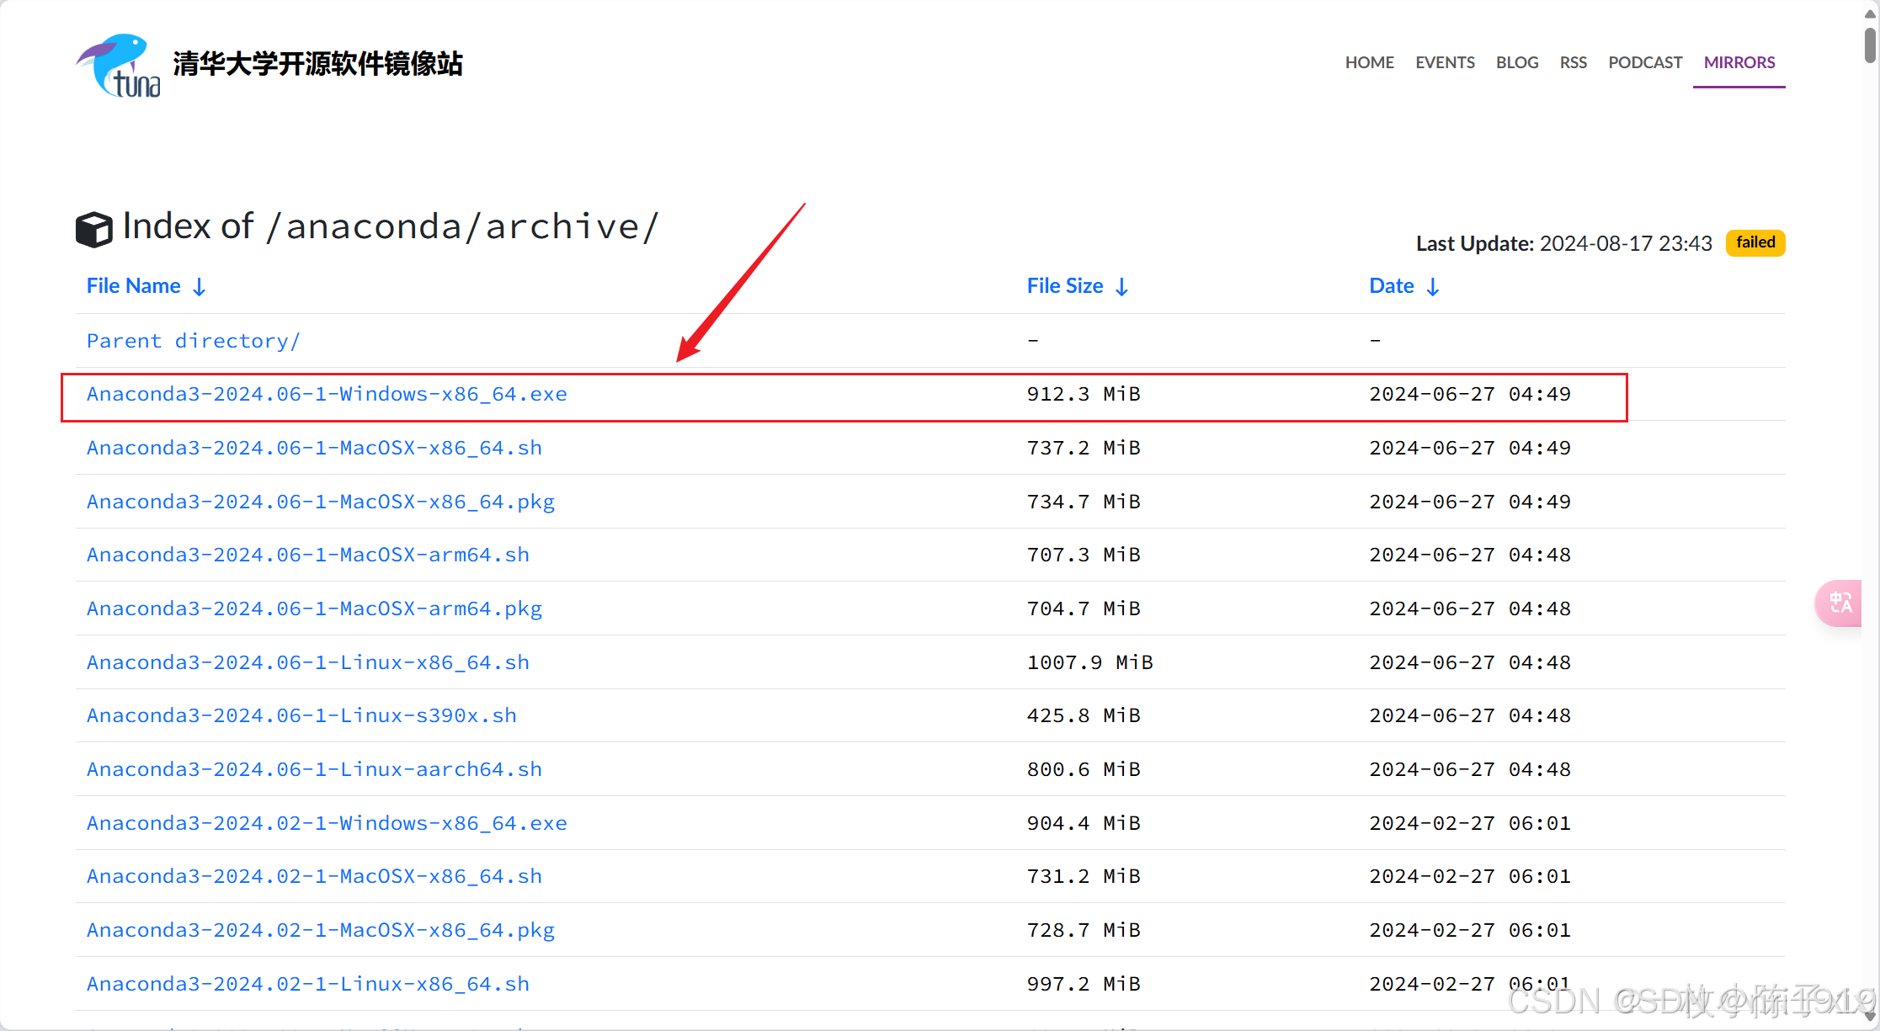Viewport: 1880px width, 1031px height.
Task: Download Anaconda3-2024.06-1-MacOSX-arm64.sh
Action: [x=308, y=555]
